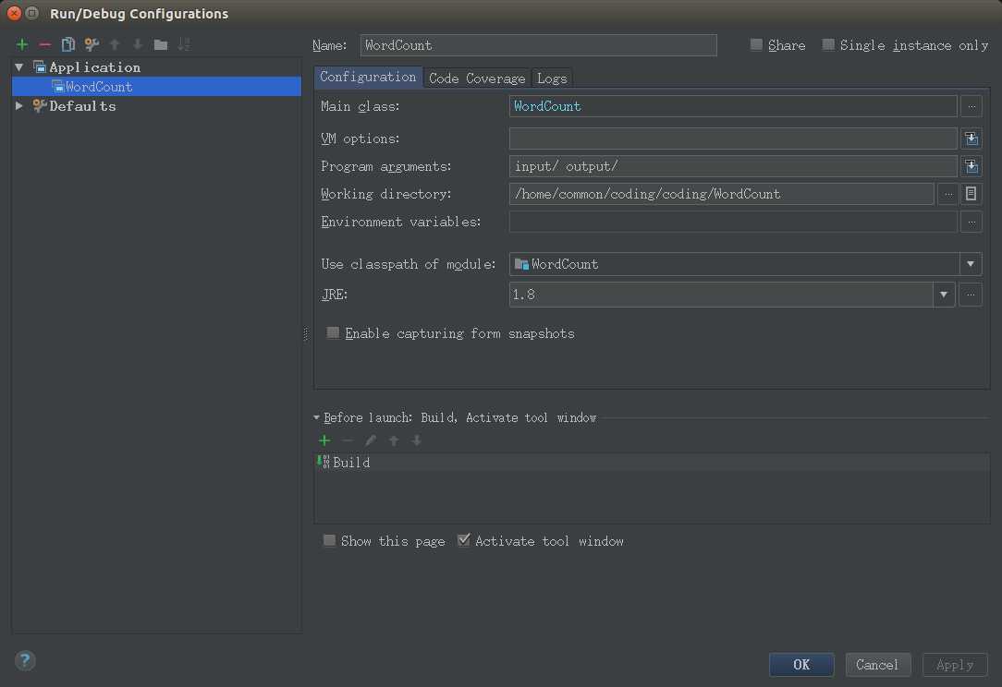The width and height of the screenshot is (1002, 687).
Task: Toggle the Single instance only checkbox
Action: [828, 44]
